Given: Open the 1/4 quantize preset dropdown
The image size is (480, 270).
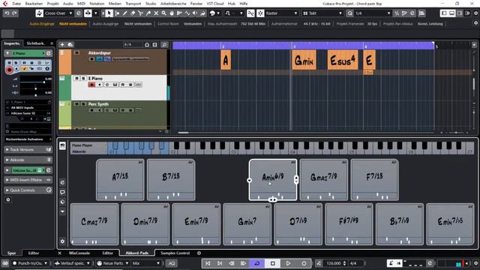Looking at the screenshot, I should (373, 13).
